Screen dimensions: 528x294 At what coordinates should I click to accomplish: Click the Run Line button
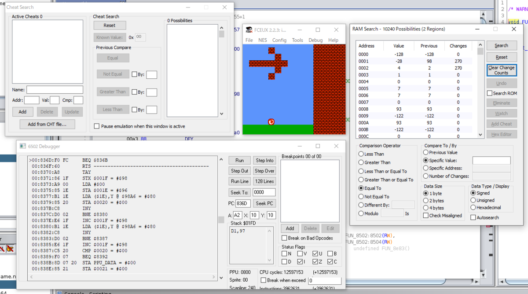click(x=239, y=181)
